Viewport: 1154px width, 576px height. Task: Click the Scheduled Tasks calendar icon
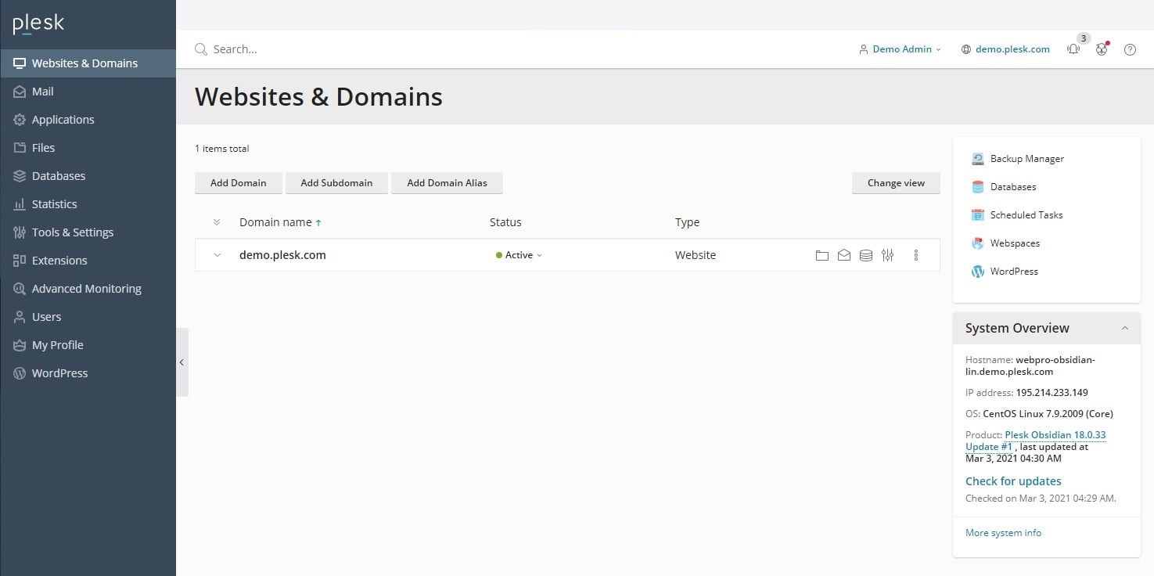point(977,215)
